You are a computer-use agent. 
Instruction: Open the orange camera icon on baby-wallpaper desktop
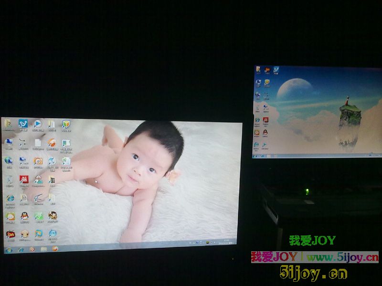click(x=38, y=161)
